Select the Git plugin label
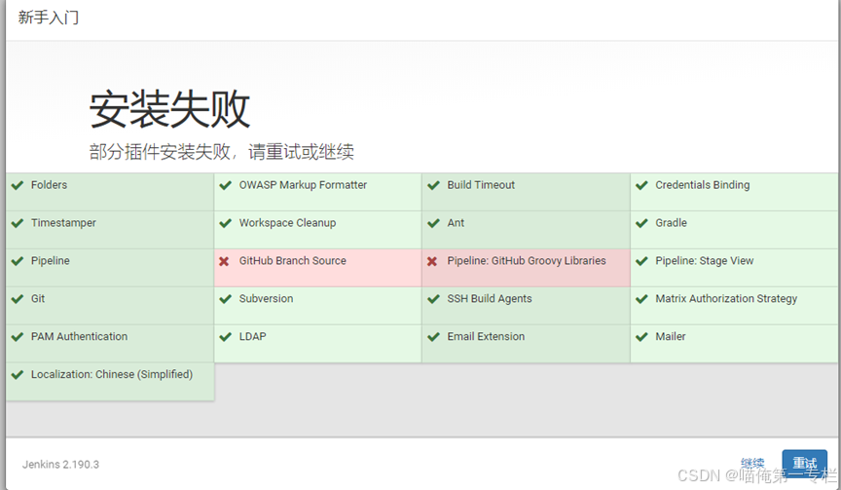Viewport: 841px width, 490px height. point(38,299)
